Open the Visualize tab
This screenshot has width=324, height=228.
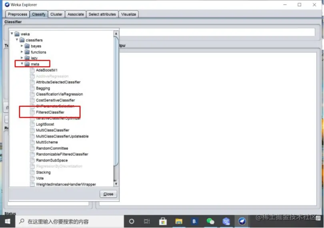point(128,14)
